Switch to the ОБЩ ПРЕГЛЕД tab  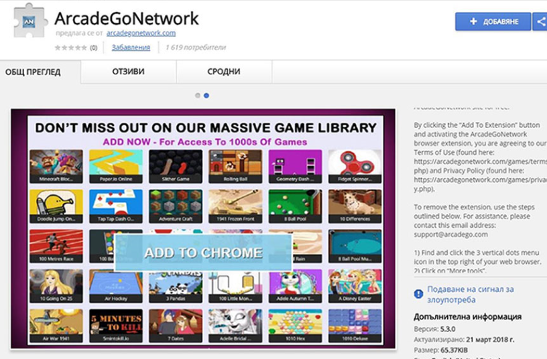[33, 72]
